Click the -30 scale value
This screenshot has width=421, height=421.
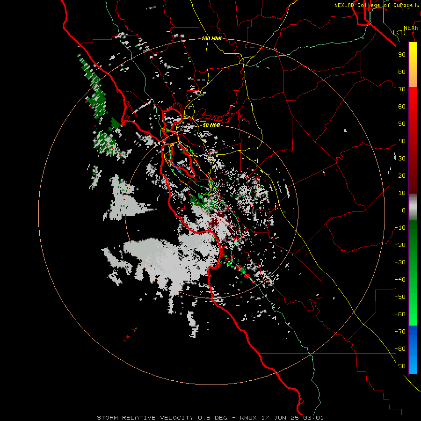click(400, 262)
